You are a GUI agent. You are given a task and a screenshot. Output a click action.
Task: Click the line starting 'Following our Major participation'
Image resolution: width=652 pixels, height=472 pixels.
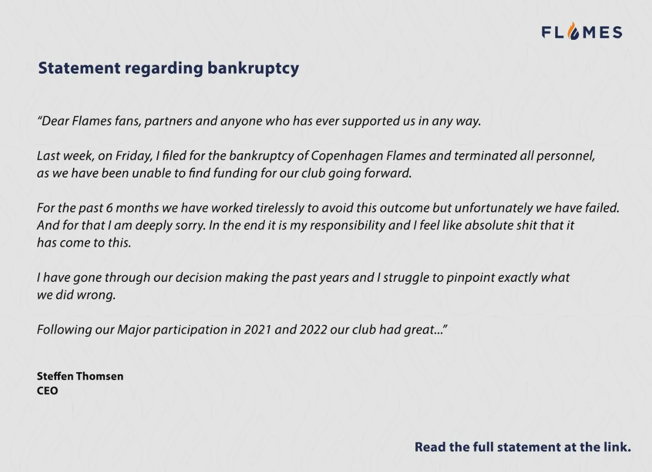coord(242,330)
